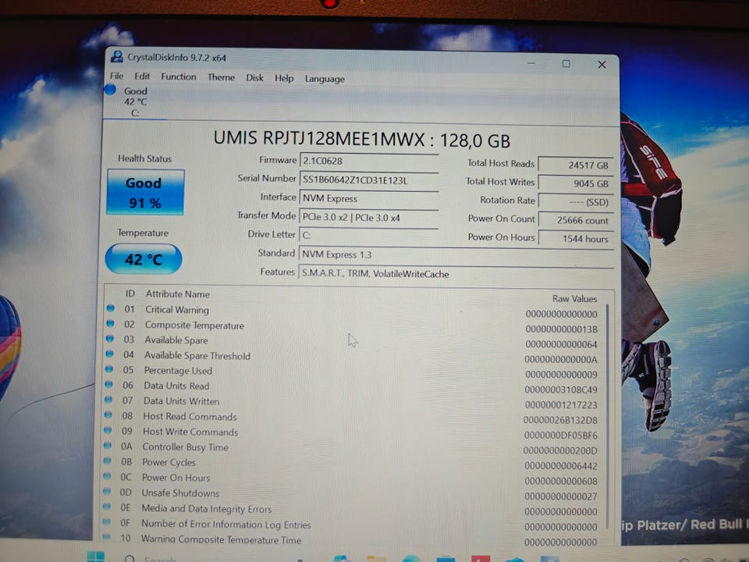Image resolution: width=749 pixels, height=562 pixels.
Task: Click the Good 91 % health status button
Action: (x=146, y=192)
